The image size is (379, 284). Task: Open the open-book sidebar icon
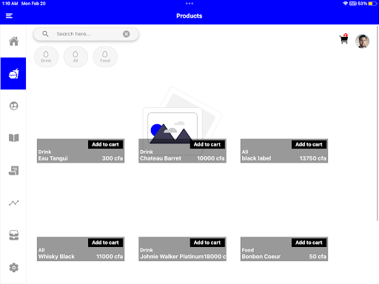coord(13,138)
